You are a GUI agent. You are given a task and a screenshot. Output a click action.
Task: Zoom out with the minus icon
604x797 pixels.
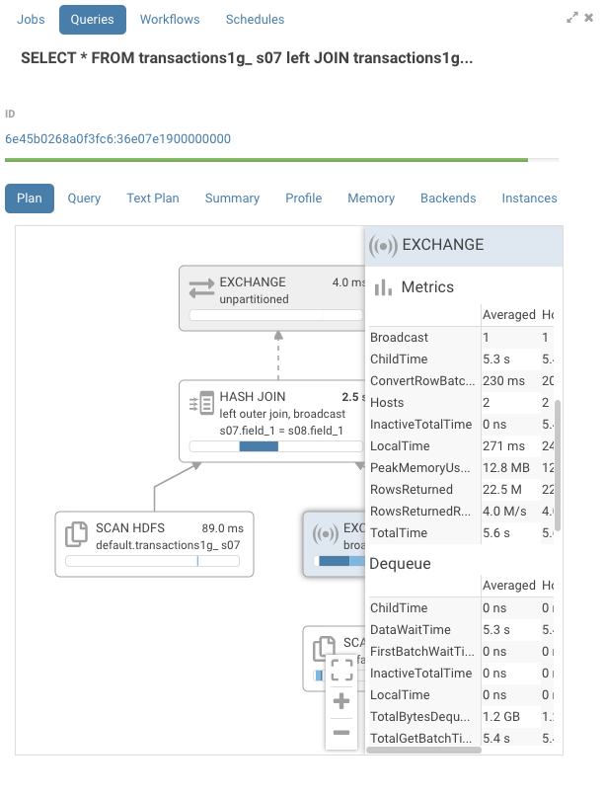click(x=341, y=733)
